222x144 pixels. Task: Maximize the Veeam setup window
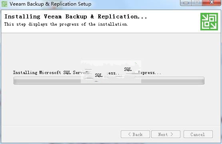point(197,2)
